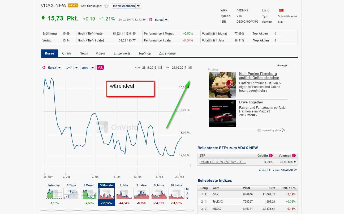Click the DAX Kurs value 11.809,14
The height and width of the screenshot is (214, 344).
coord(268,195)
